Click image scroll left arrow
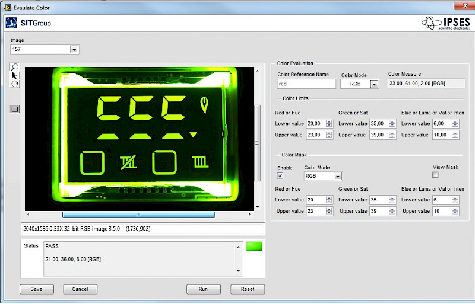The height and width of the screenshot is (304, 475). click(x=28, y=215)
